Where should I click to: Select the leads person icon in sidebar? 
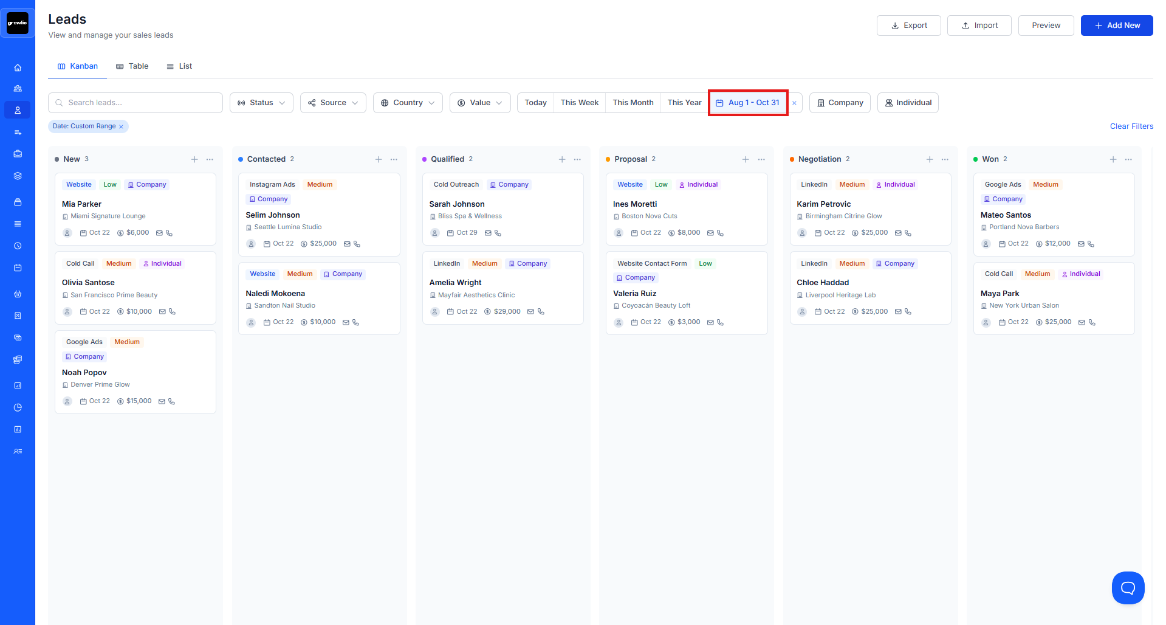point(18,110)
